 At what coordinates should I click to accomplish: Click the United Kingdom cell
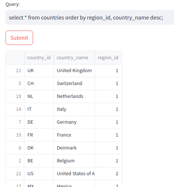coord(74,71)
